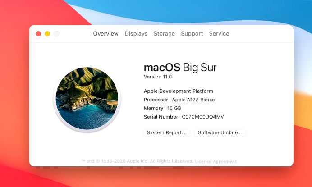Open the License Agreement link
312x187 pixels.
pos(216,161)
